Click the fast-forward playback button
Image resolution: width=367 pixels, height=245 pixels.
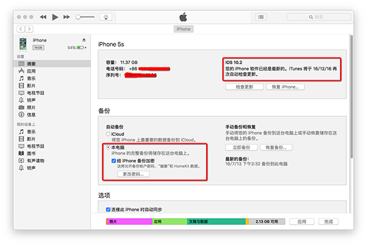[x=67, y=17]
